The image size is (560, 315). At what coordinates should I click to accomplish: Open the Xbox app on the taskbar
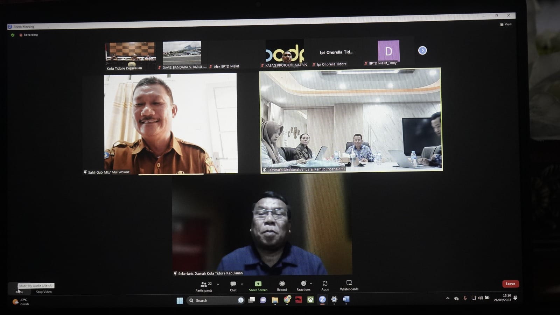coord(310,300)
